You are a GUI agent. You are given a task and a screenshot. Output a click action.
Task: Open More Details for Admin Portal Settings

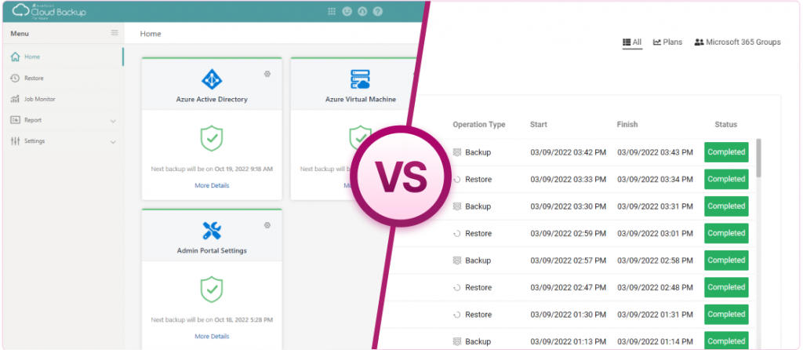pos(212,337)
